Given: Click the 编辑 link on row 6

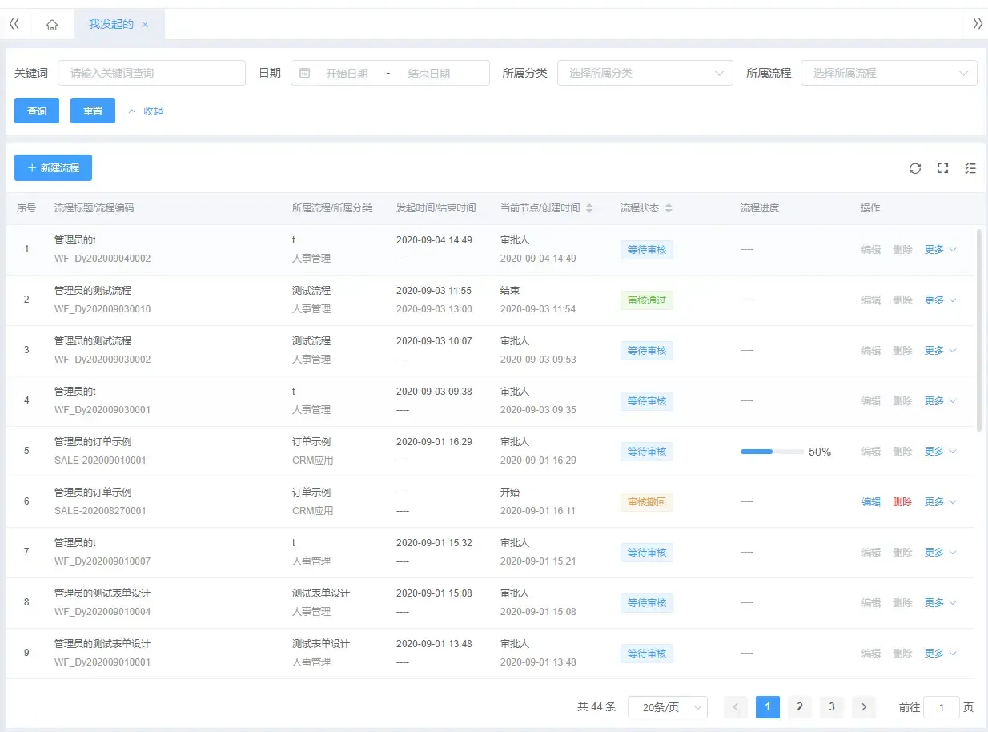Looking at the screenshot, I should (x=871, y=501).
